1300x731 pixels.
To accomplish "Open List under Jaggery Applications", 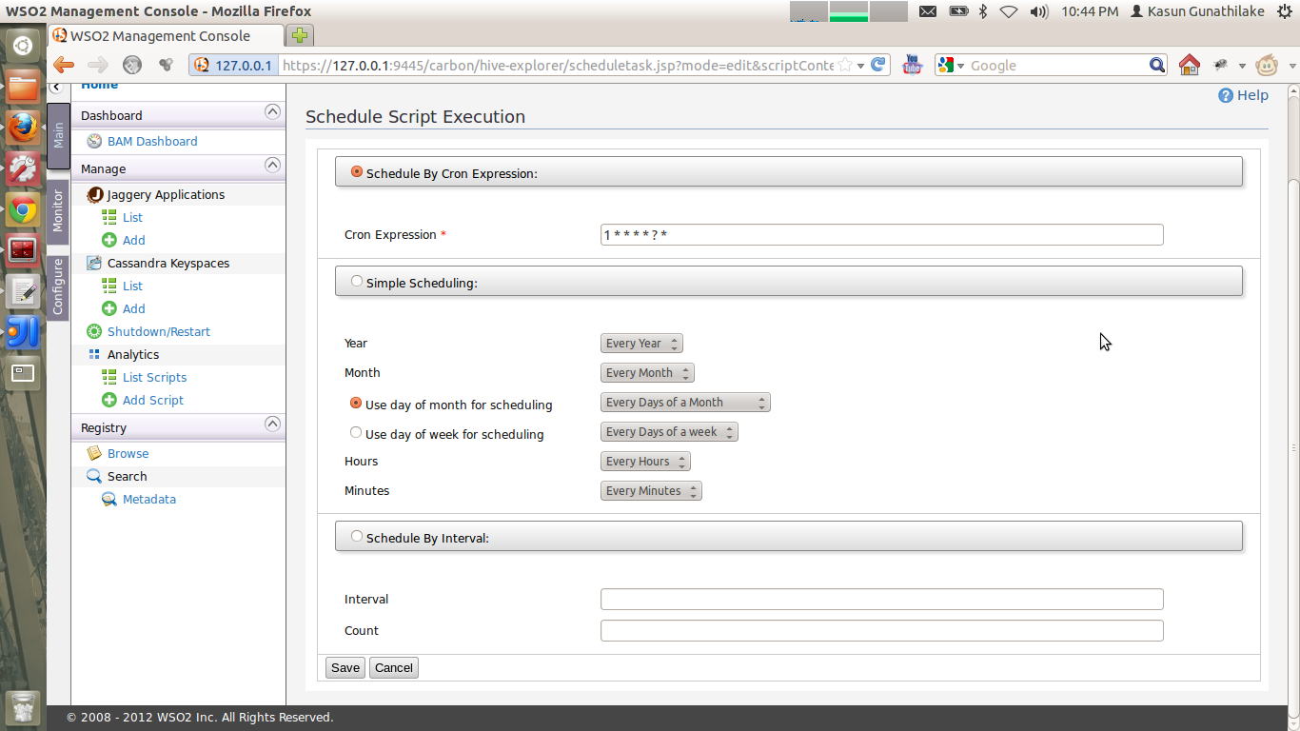I will 132,217.
